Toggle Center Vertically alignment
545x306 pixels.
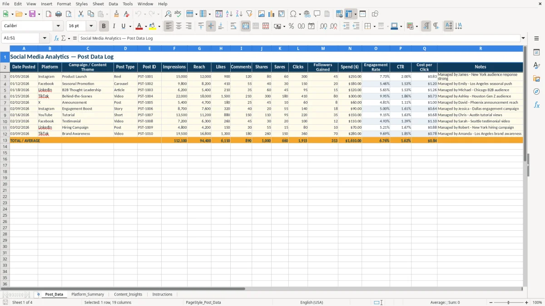(211, 26)
